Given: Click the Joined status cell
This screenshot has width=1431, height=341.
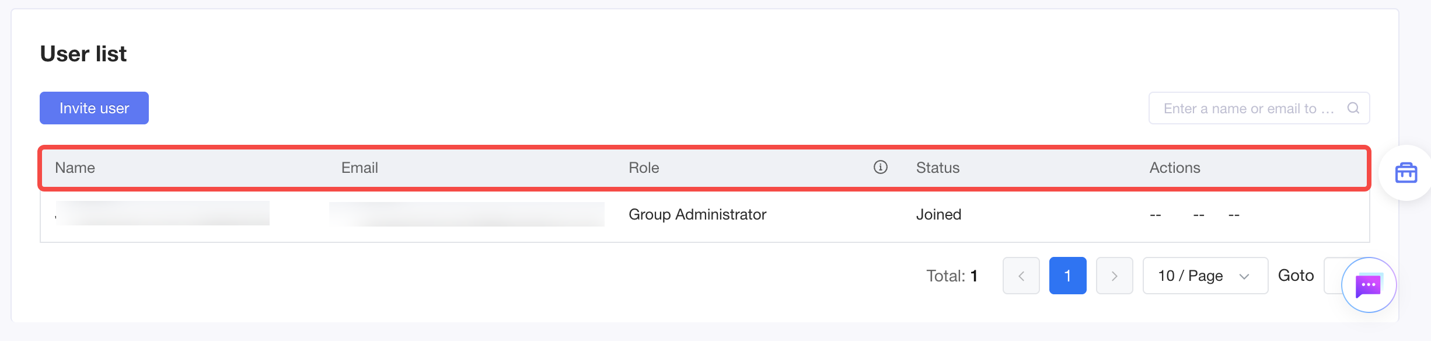Looking at the screenshot, I should [x=938, y=214].
